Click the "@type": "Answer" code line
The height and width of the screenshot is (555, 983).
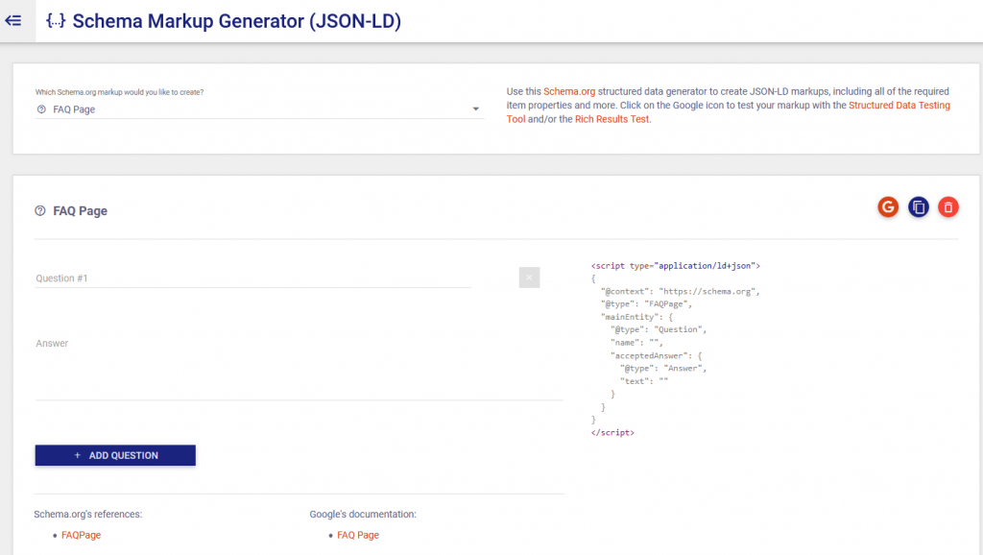663,369
